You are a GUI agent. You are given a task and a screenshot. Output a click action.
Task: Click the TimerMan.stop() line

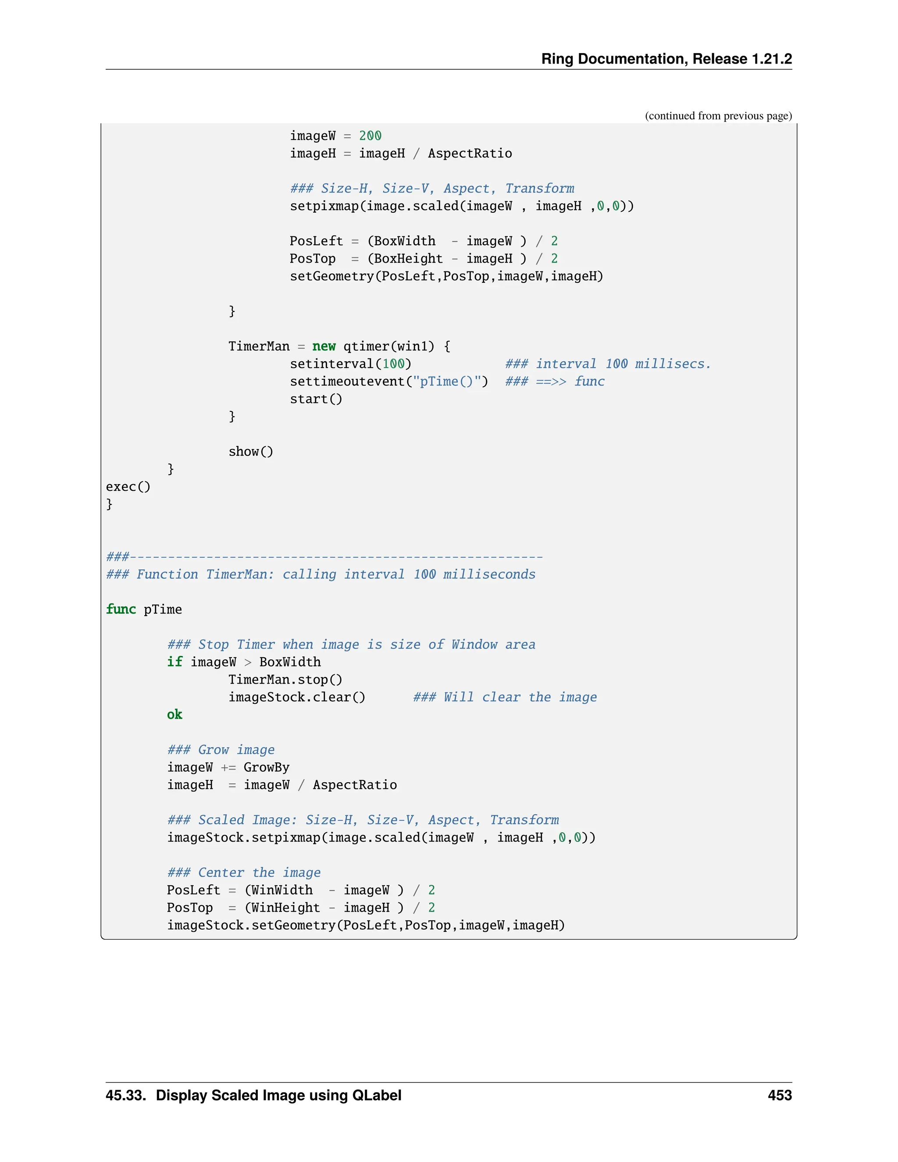click(x=285, y=679)
